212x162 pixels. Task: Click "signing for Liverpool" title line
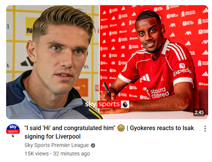52,137
